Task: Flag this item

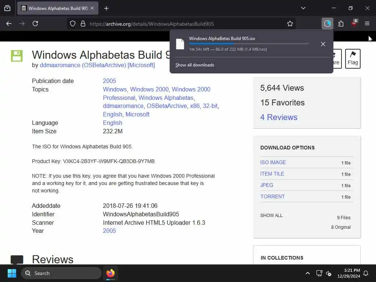Action: [353, 58]
